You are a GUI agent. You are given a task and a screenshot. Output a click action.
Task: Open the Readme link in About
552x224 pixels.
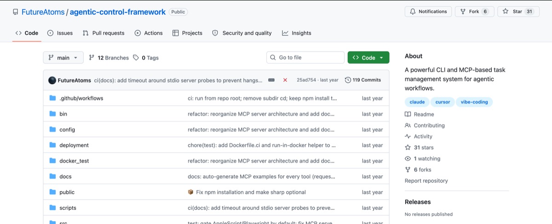[x=420, y=114]
